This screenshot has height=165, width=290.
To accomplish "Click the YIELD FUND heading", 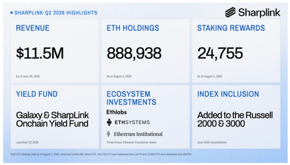I will point(37,94).
